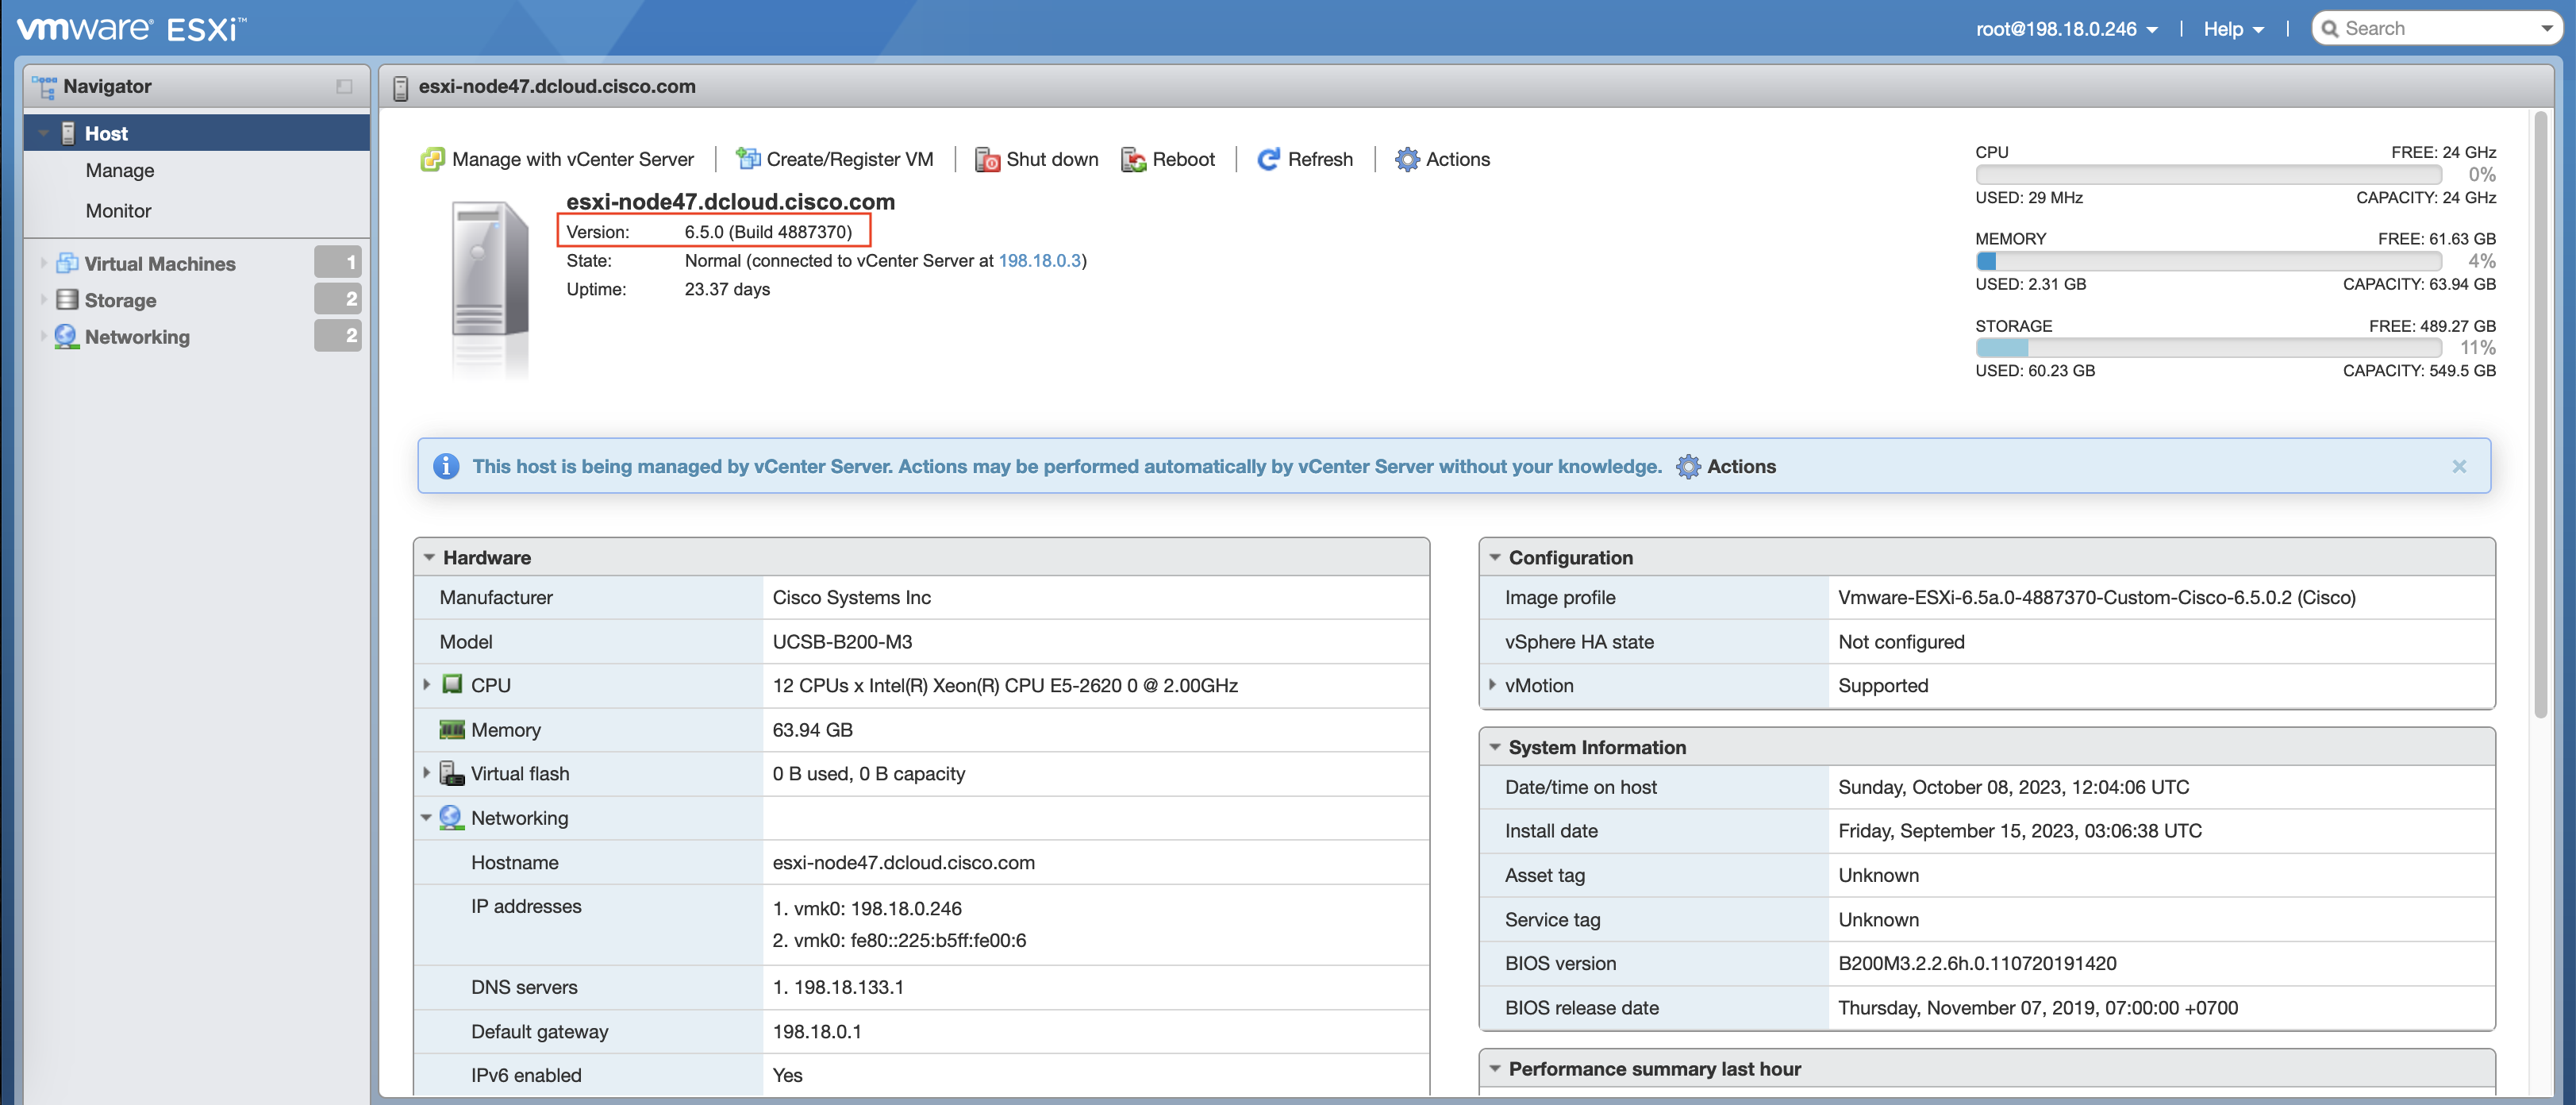Open the Actions gear in toolbar
Viewport: 2576px width, 1105px height.
click(1407, 160)
